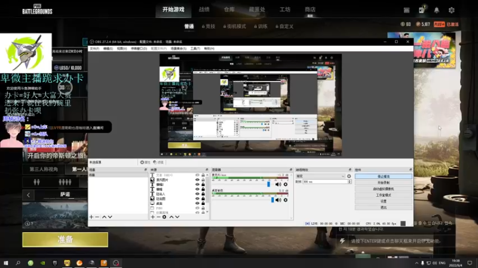478x268 pixels.
Task: Open PUBG notifications bell icon
Action: [x=437, y=10]
